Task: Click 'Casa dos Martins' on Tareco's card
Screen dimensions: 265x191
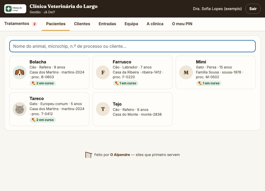Action: point(44,109)
